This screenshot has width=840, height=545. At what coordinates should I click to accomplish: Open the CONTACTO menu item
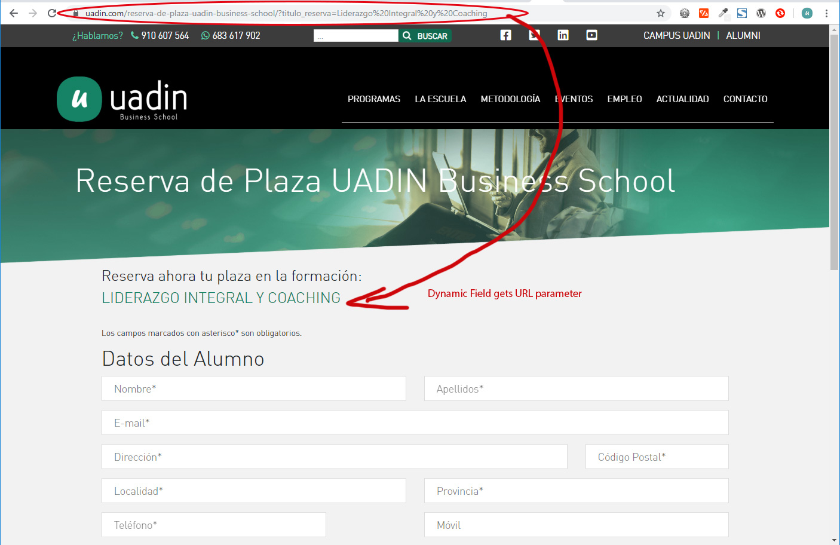tap(746, 99)
